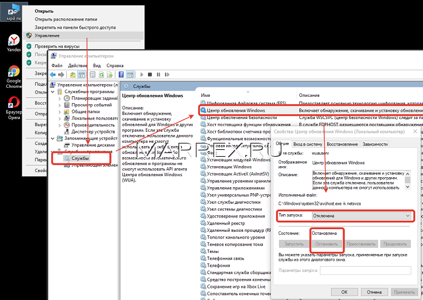Click the Отмена button

click(374, 292)
